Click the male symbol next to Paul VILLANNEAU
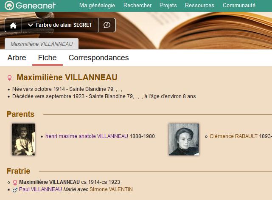The image size is (272, 200). [15, 190]
